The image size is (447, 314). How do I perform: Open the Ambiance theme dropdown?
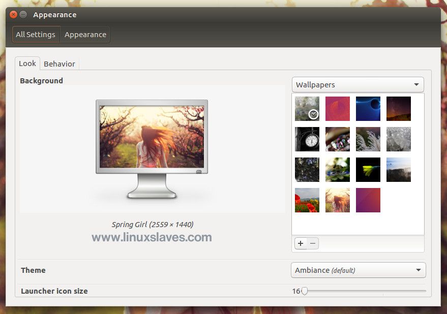tap(359, 270)
